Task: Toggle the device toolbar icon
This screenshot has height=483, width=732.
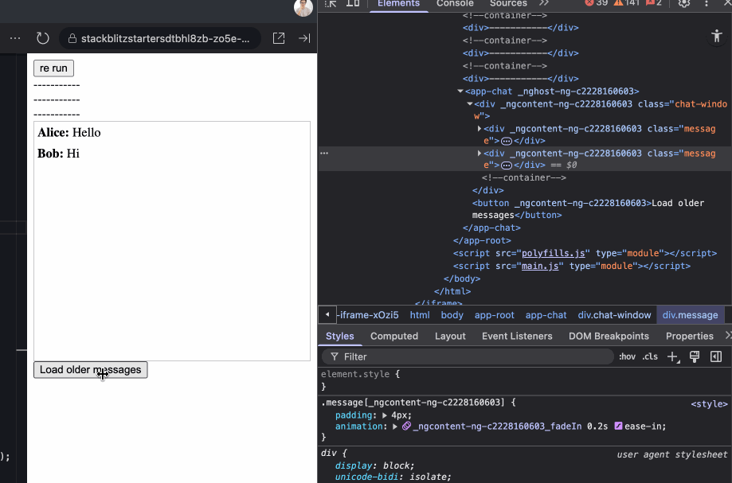Action: pyautogui.click(x=353, y=3)
